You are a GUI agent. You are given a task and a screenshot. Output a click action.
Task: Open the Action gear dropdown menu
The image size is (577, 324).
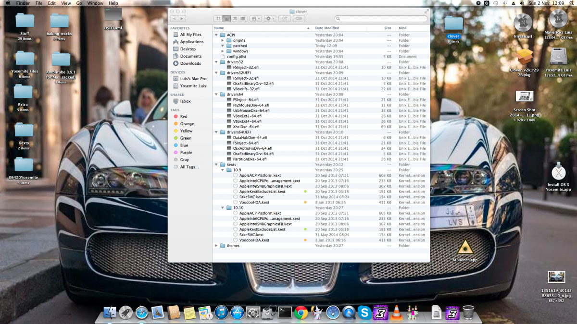click(270, 19)
